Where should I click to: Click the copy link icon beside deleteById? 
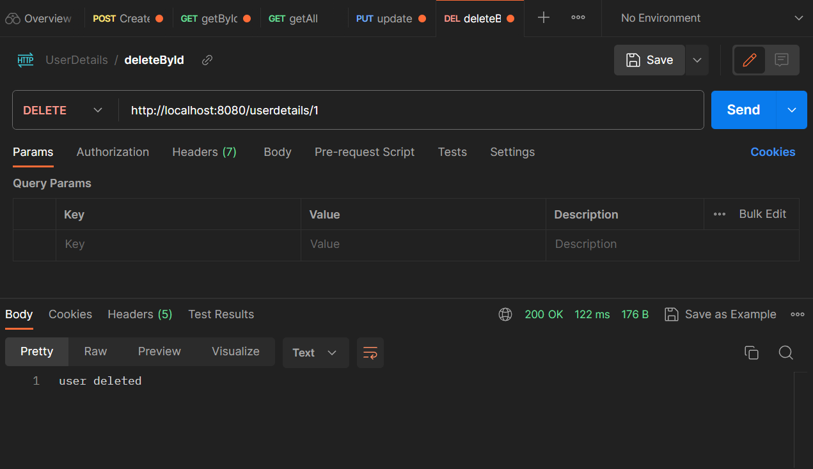click(x=207, y=59)
